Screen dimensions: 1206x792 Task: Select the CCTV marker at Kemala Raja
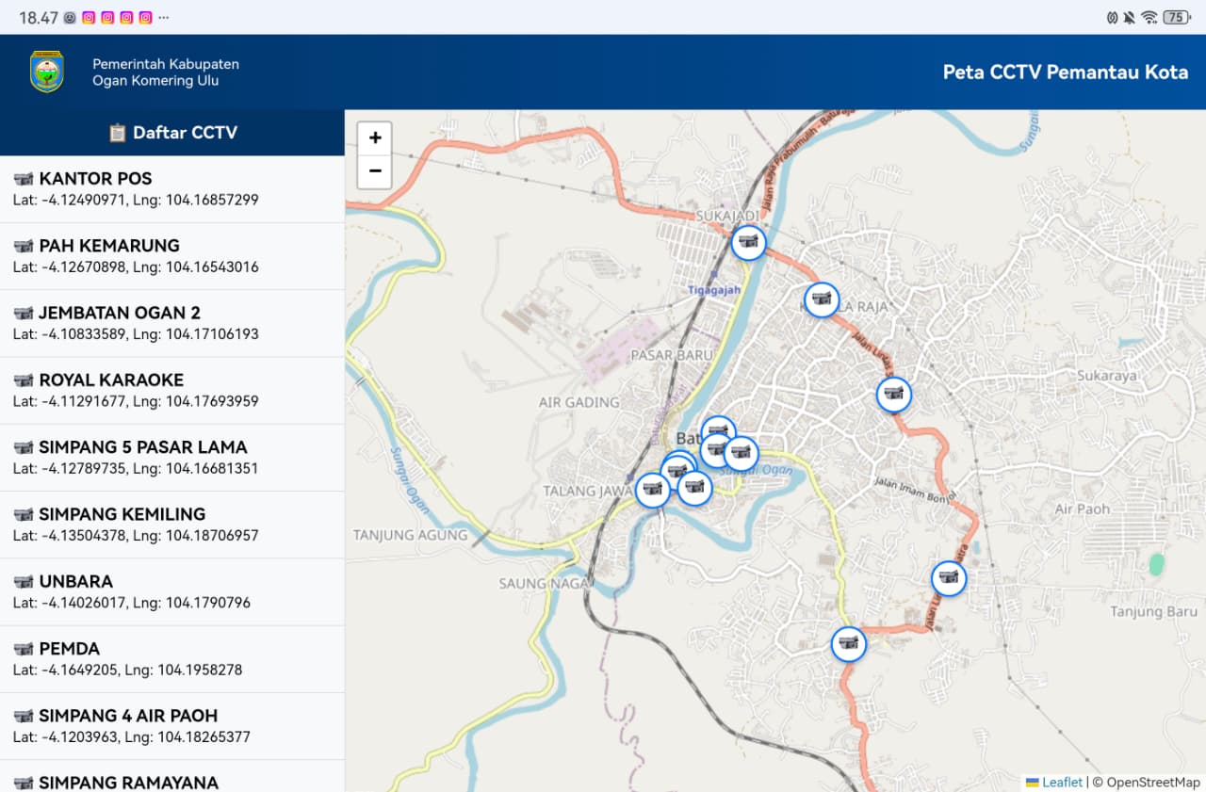pyautogui.click(x=822, y=300)
